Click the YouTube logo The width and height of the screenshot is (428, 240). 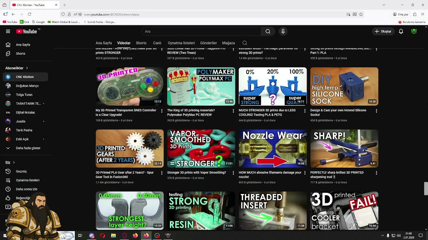tap(26, 31)
